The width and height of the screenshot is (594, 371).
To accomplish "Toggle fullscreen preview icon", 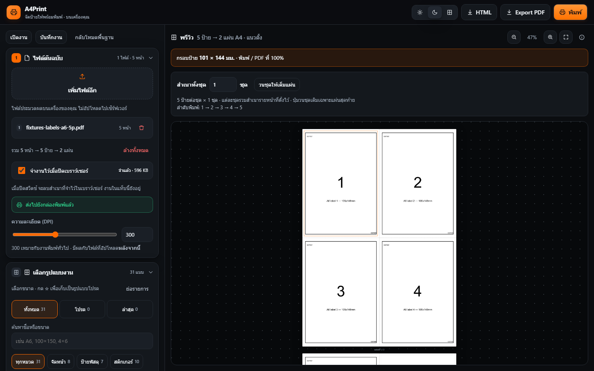I will pyautogui.click(x=566, y=37).
